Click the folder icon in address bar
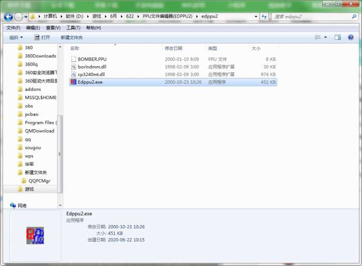 coord(33,17)
